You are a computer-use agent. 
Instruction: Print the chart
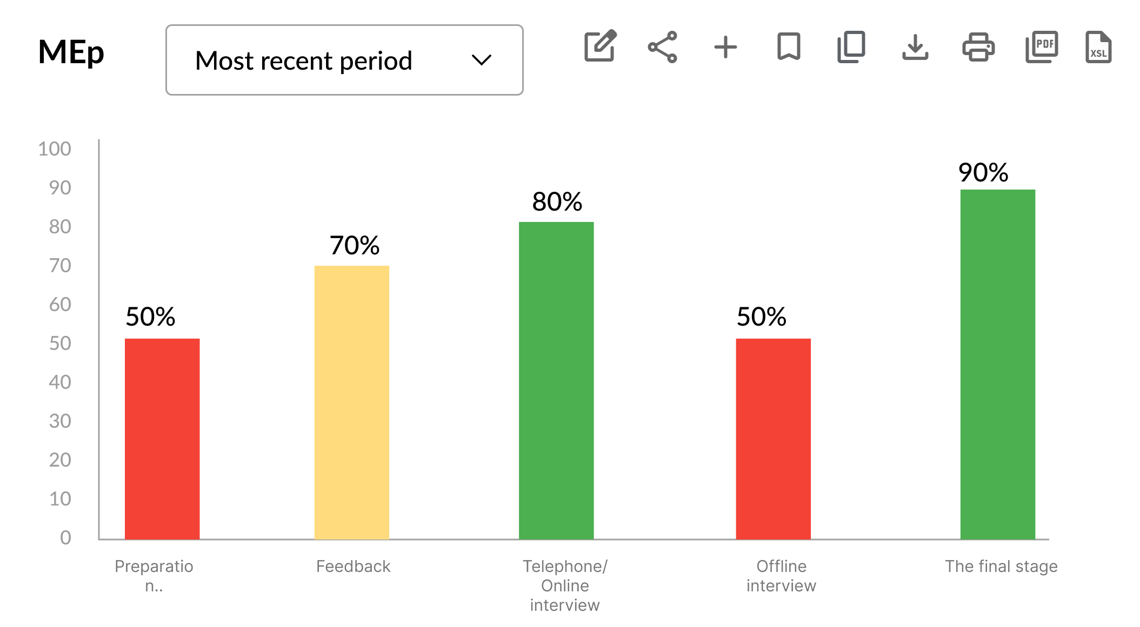coord(978,47)
